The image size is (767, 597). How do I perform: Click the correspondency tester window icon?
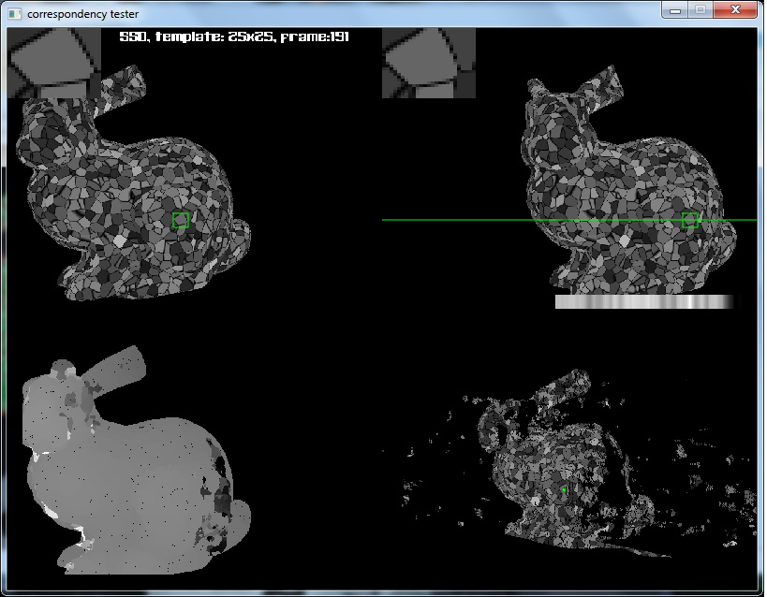[x=15, y=14]
